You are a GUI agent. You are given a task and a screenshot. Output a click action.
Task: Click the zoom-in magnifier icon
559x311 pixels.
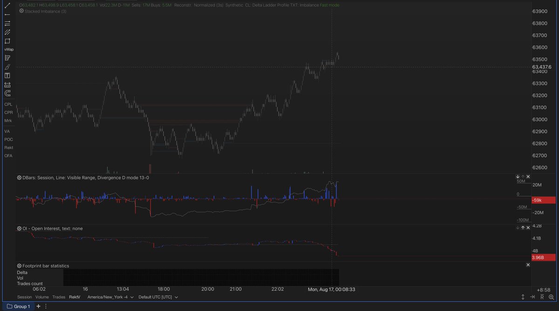[x=552, y=297]
